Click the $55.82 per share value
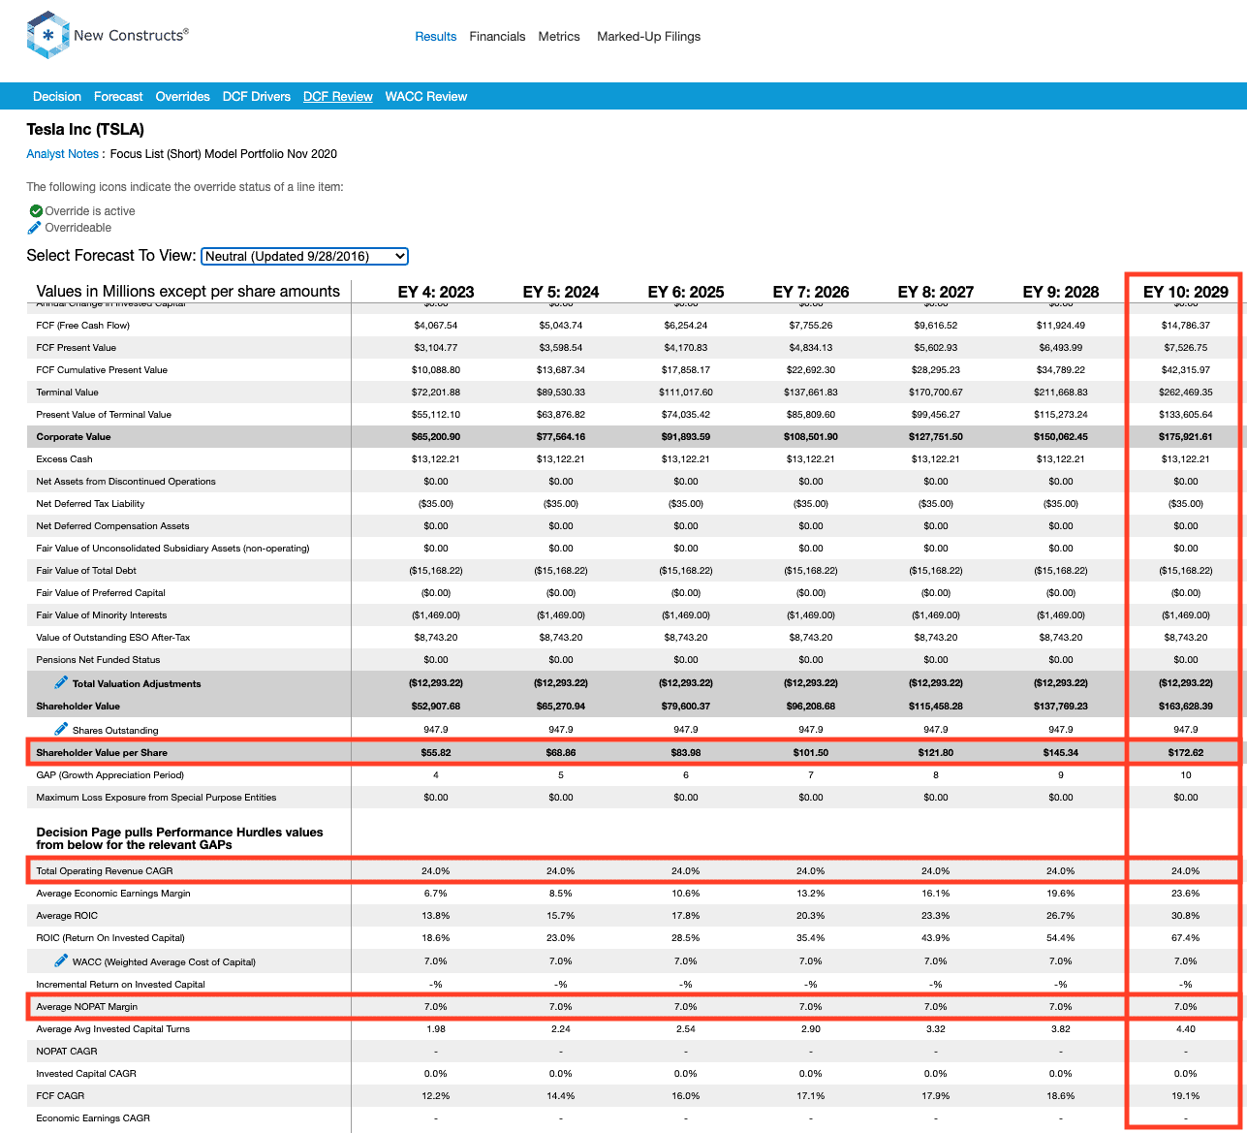This screenshot has width=1247, height=1133. 436,753
